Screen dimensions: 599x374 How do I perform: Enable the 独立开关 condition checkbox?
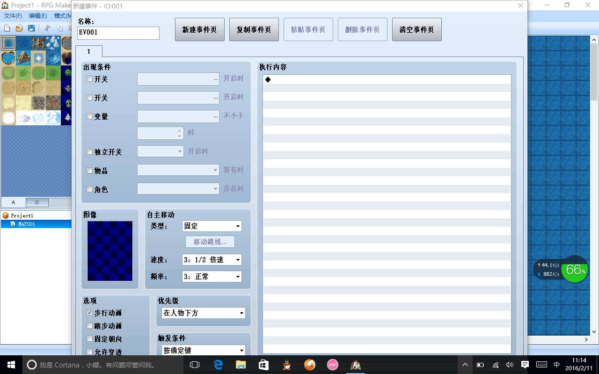pyautogui.click(x=90, y=152)
